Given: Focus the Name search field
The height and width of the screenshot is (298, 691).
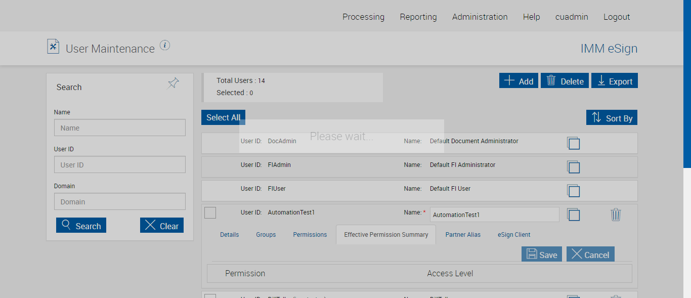Looking at the screenshot, I should click(x=120, y=127).
